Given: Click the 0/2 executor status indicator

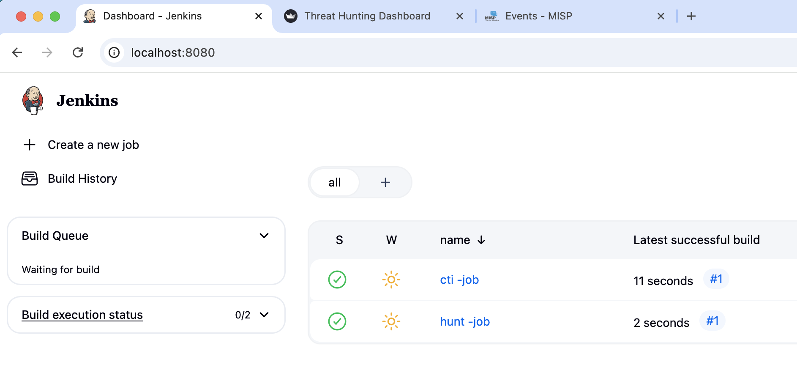Looking at the screenshot, I should (242, 315).
